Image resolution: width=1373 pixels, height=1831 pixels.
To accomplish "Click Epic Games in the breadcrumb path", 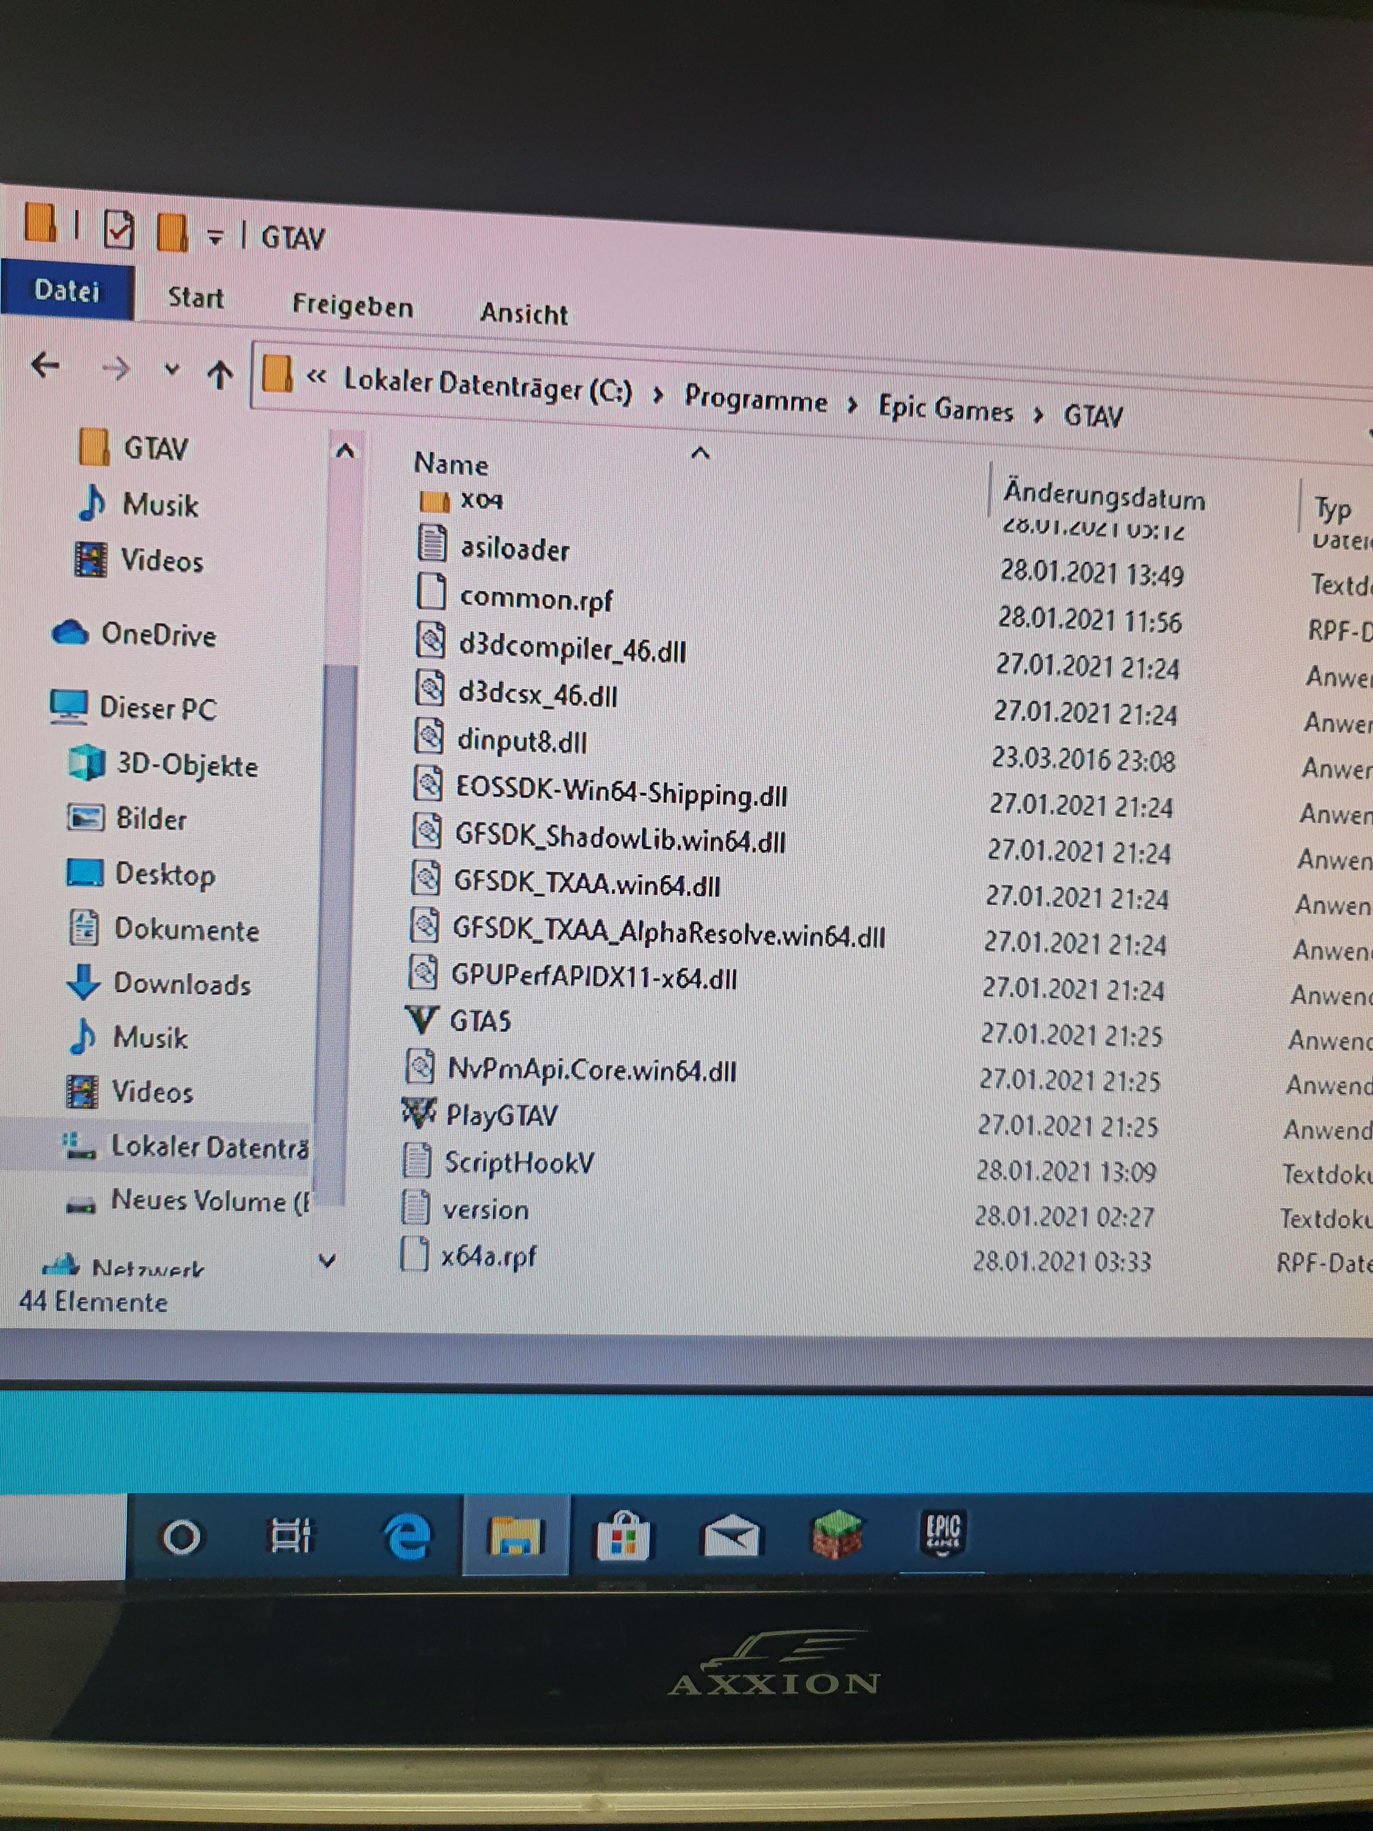I will (945, 410).
